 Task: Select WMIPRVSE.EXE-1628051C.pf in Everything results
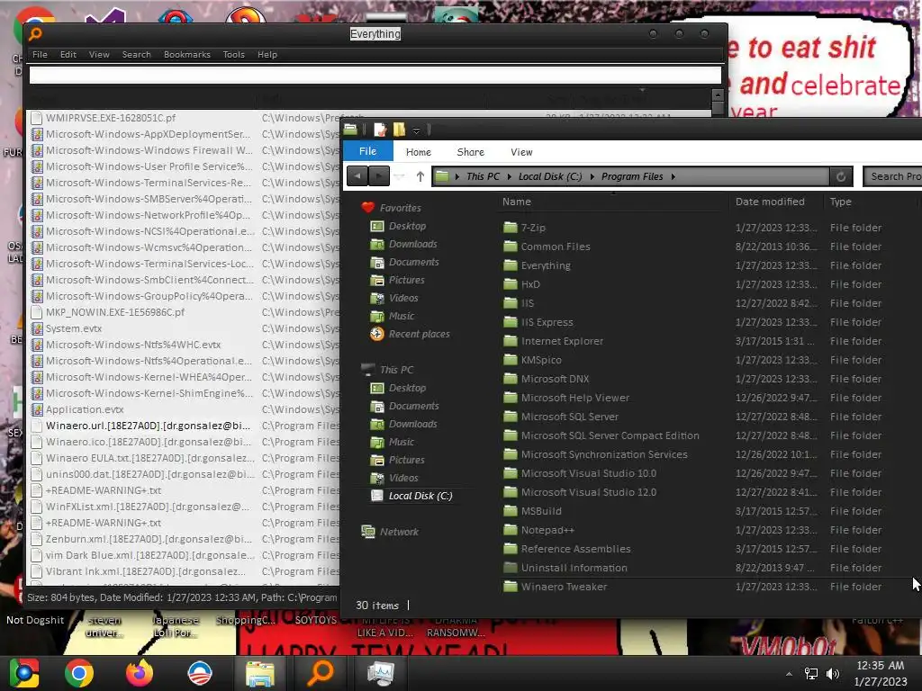111,118
